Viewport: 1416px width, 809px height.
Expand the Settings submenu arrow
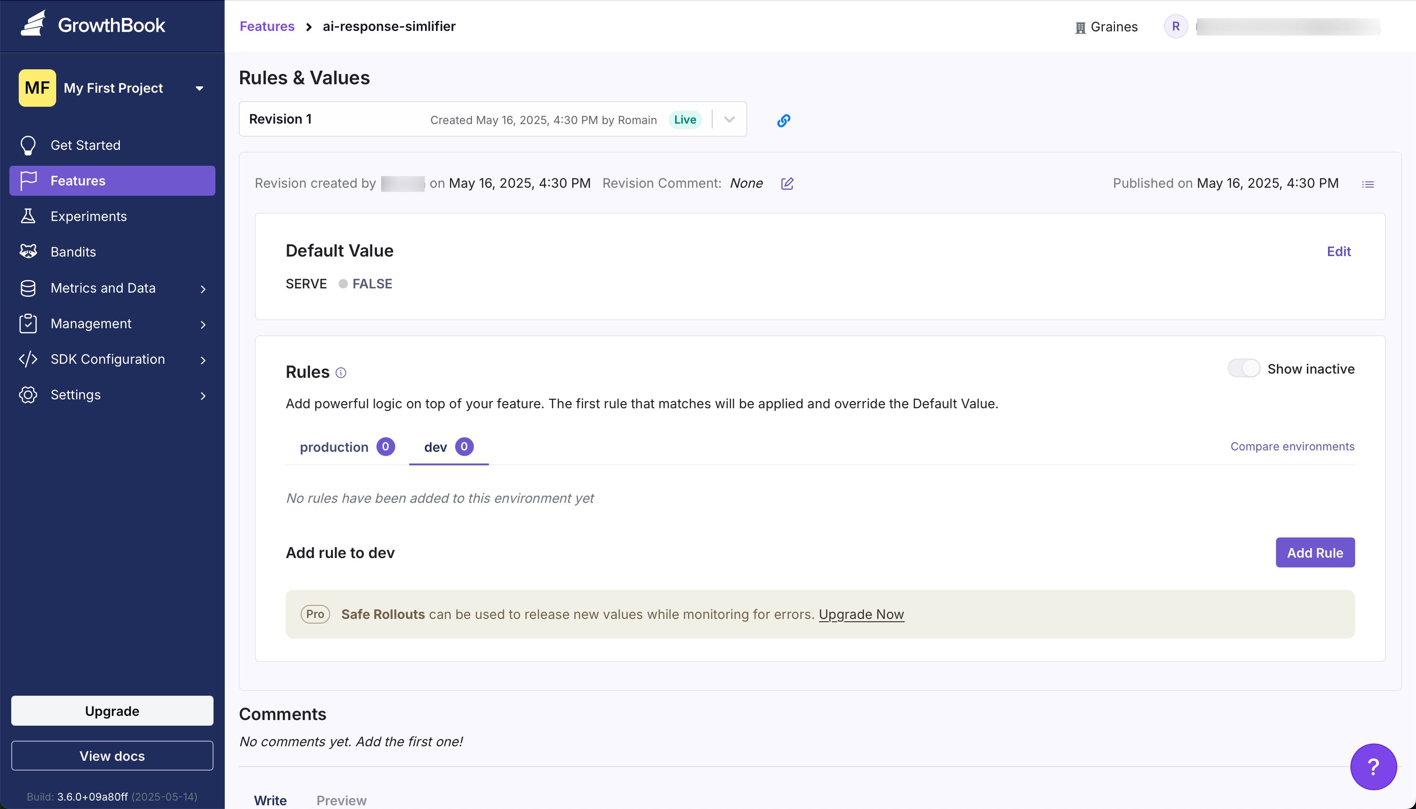[203, 396]
